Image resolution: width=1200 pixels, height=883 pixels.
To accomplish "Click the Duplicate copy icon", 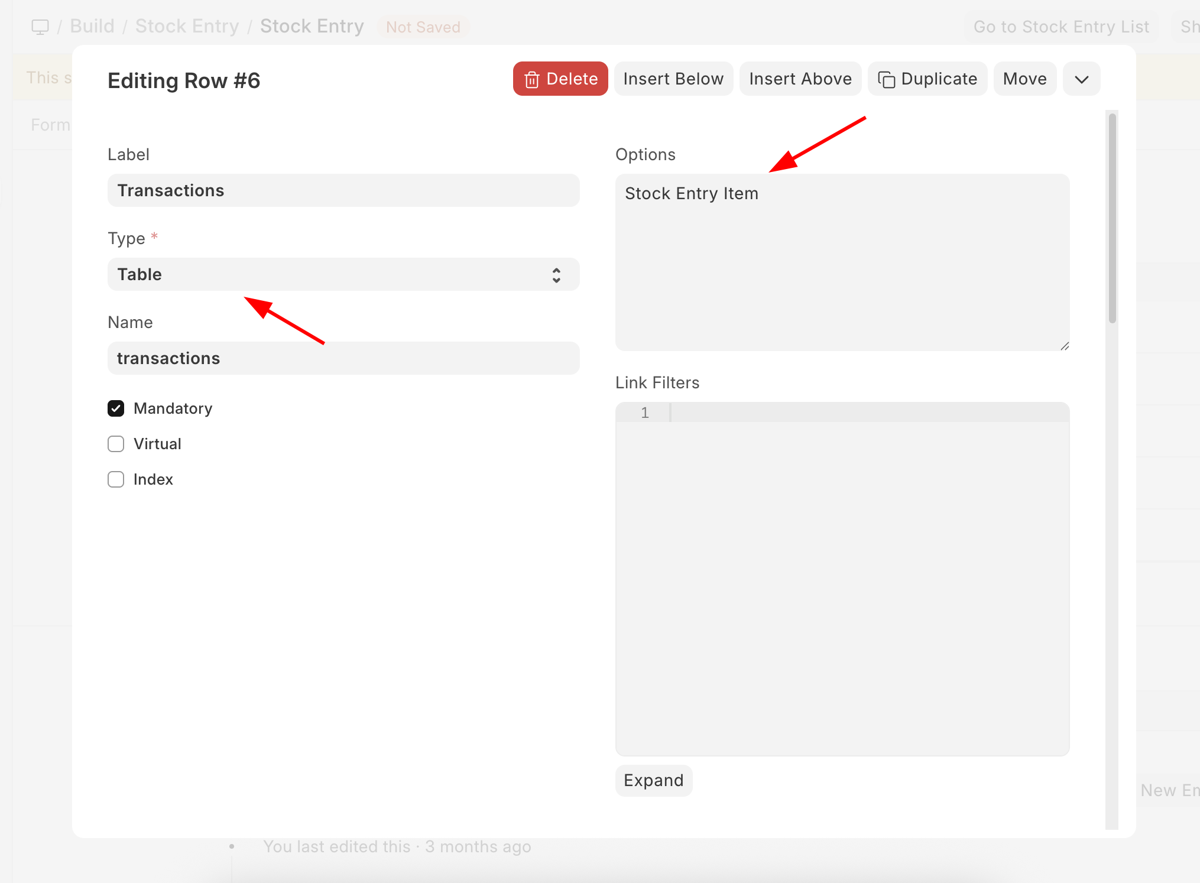I will 886,80.
